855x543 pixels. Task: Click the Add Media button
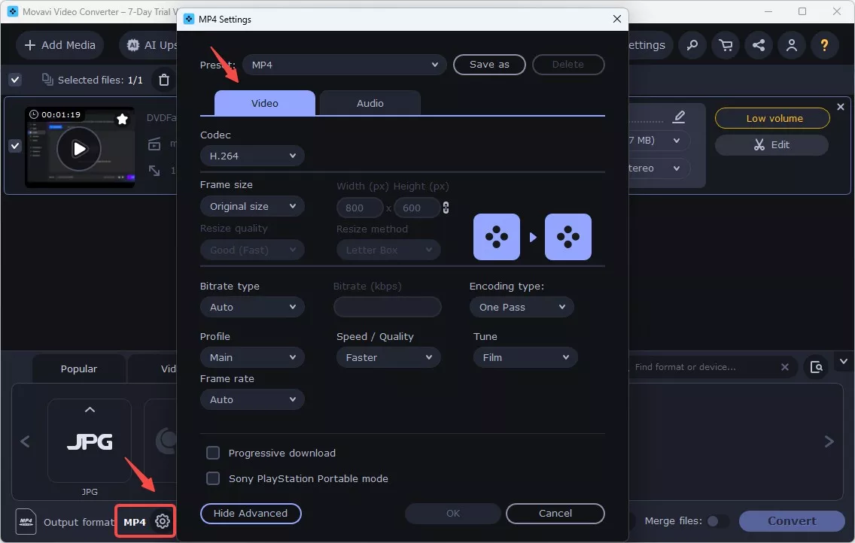click(x=60, y=45)
